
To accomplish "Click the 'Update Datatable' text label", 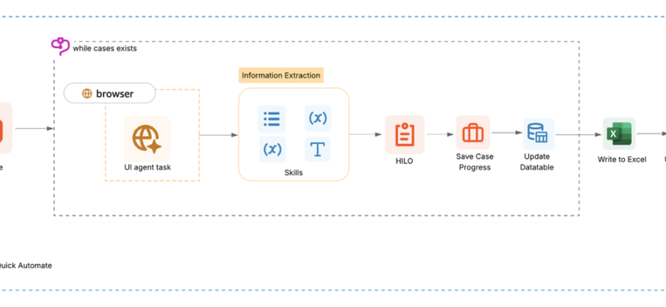I will pyautogui.click(x=539, y=162).
